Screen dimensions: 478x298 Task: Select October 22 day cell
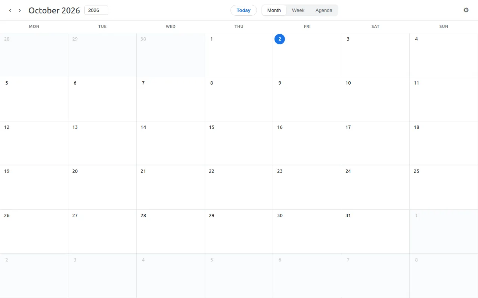click(x=239, y=187)
